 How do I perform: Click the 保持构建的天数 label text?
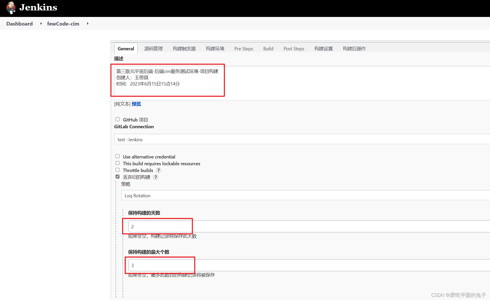144,213
